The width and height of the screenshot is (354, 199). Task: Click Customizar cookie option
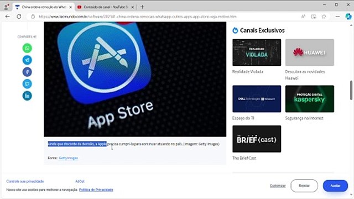pyautogui.click(x=278, y=186)
